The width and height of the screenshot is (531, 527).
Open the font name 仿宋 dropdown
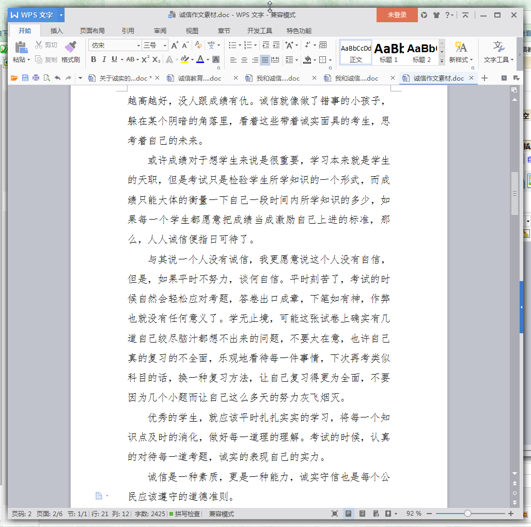(x=138, y=45)
